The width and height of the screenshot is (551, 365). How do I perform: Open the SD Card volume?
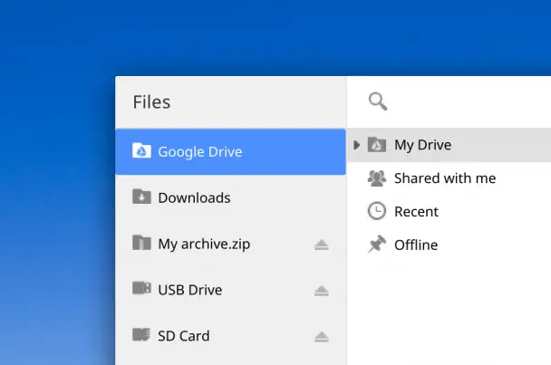click(x=230, y=336)
